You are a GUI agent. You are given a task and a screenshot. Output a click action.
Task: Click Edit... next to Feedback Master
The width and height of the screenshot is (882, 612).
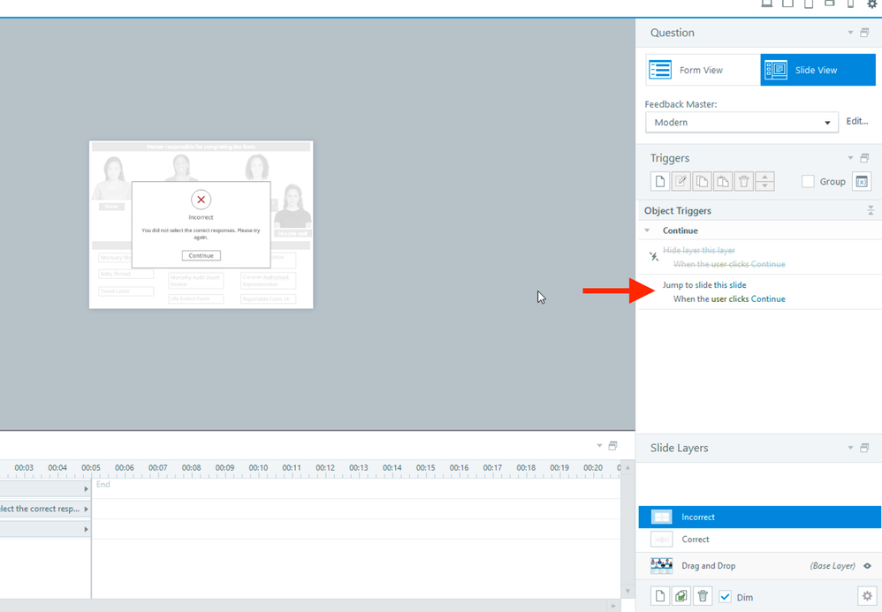point(856,121)
